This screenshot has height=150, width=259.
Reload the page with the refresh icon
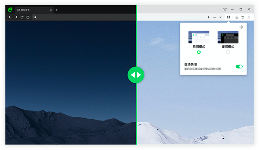[22, 17]
